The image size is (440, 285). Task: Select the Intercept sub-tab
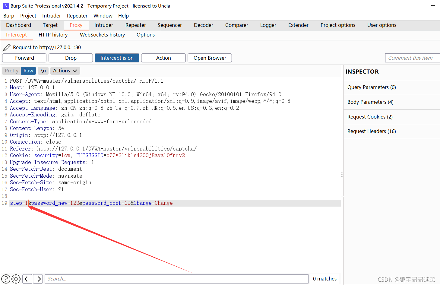[16, 35]
